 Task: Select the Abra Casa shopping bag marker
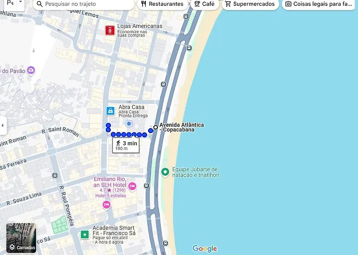(x=110, y=111)
